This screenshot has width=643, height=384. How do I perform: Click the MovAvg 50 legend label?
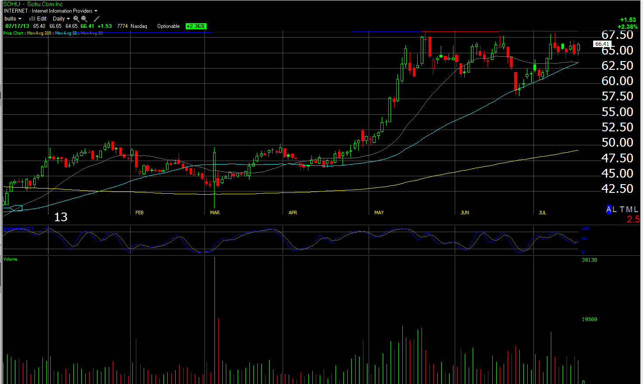click(66, 33)
